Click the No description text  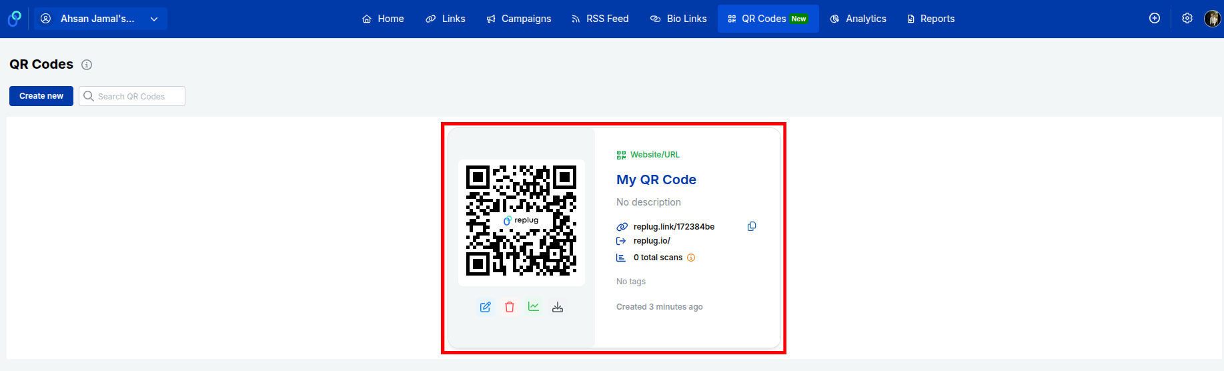[648, 202]
